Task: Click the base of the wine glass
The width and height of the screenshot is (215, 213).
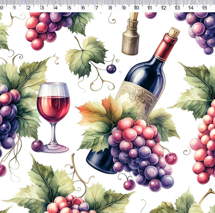Action: click(x=55, y=148)
